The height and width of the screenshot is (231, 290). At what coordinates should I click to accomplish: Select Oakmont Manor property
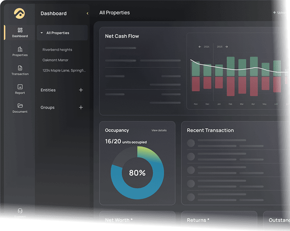tap(55, 60)
